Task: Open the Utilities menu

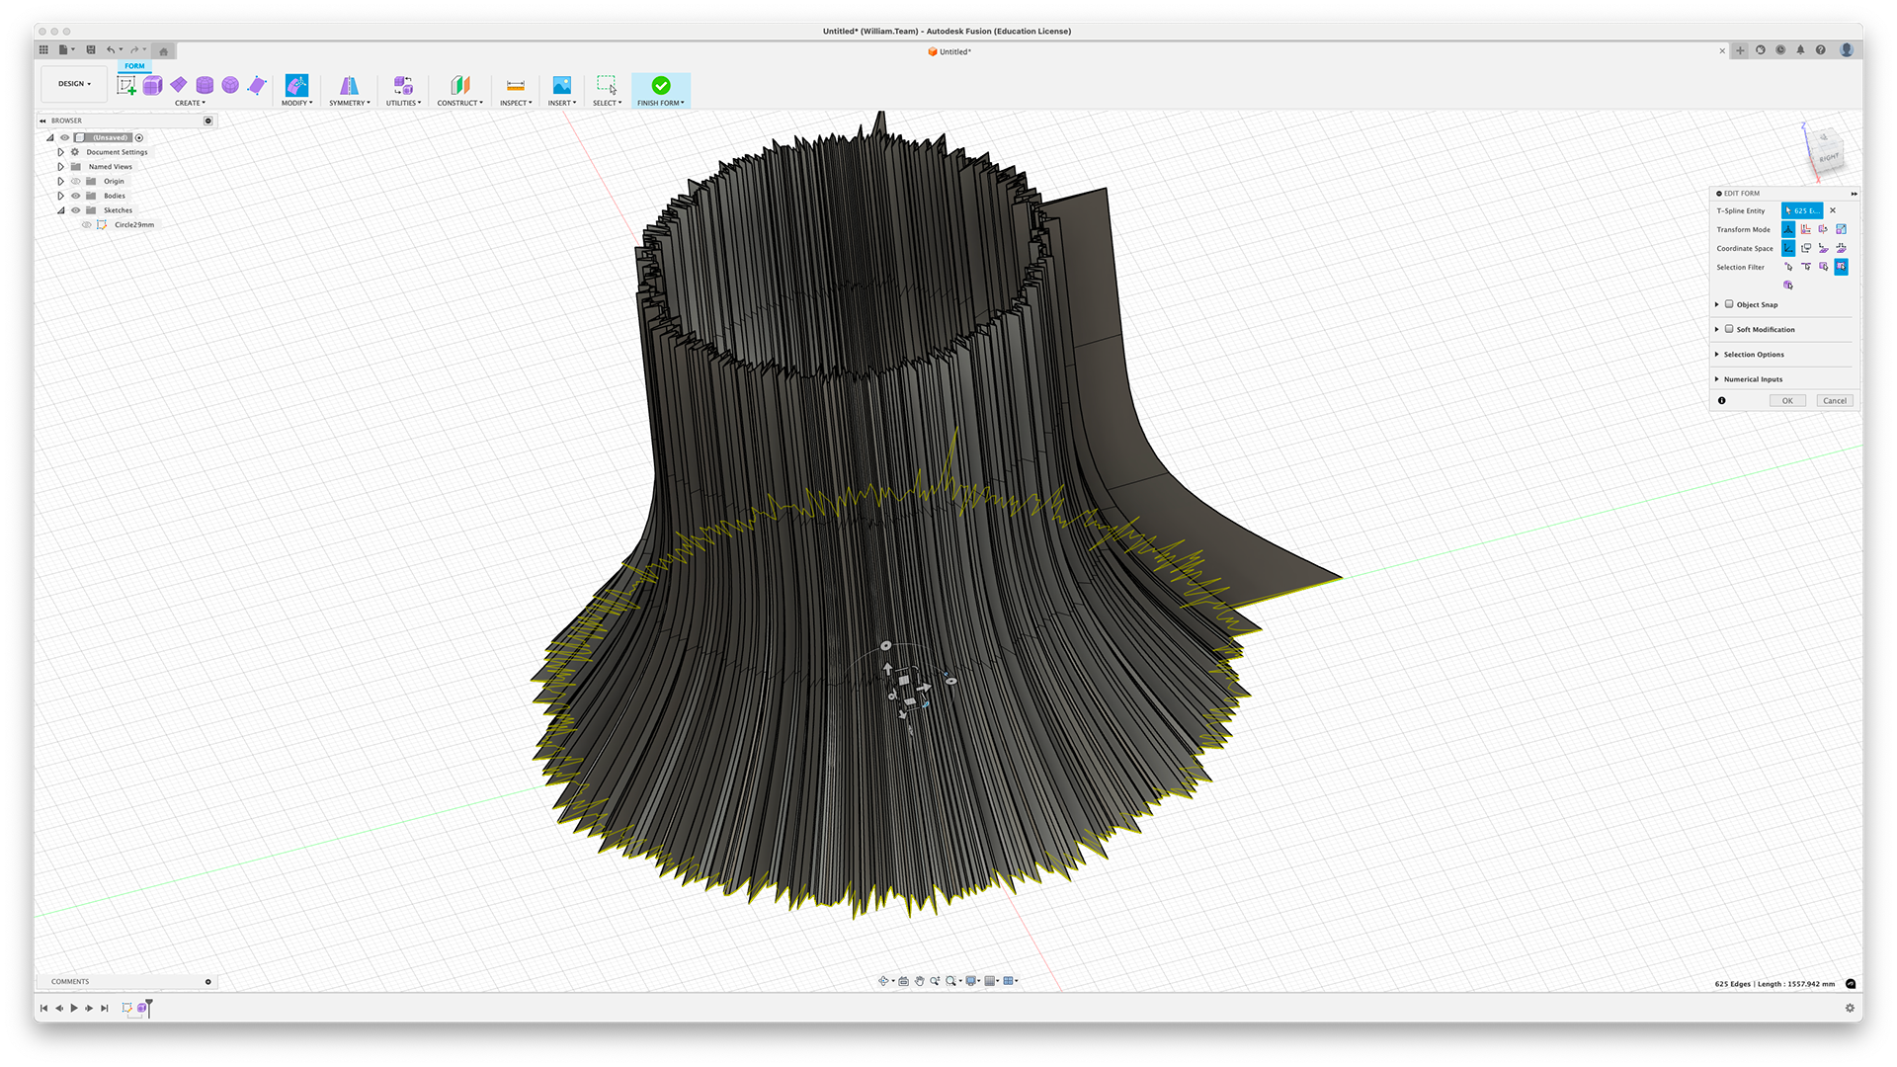Action: coord(403,103)
